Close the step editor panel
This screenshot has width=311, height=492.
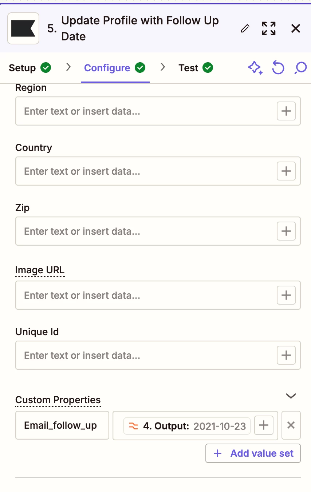point(296,28)
